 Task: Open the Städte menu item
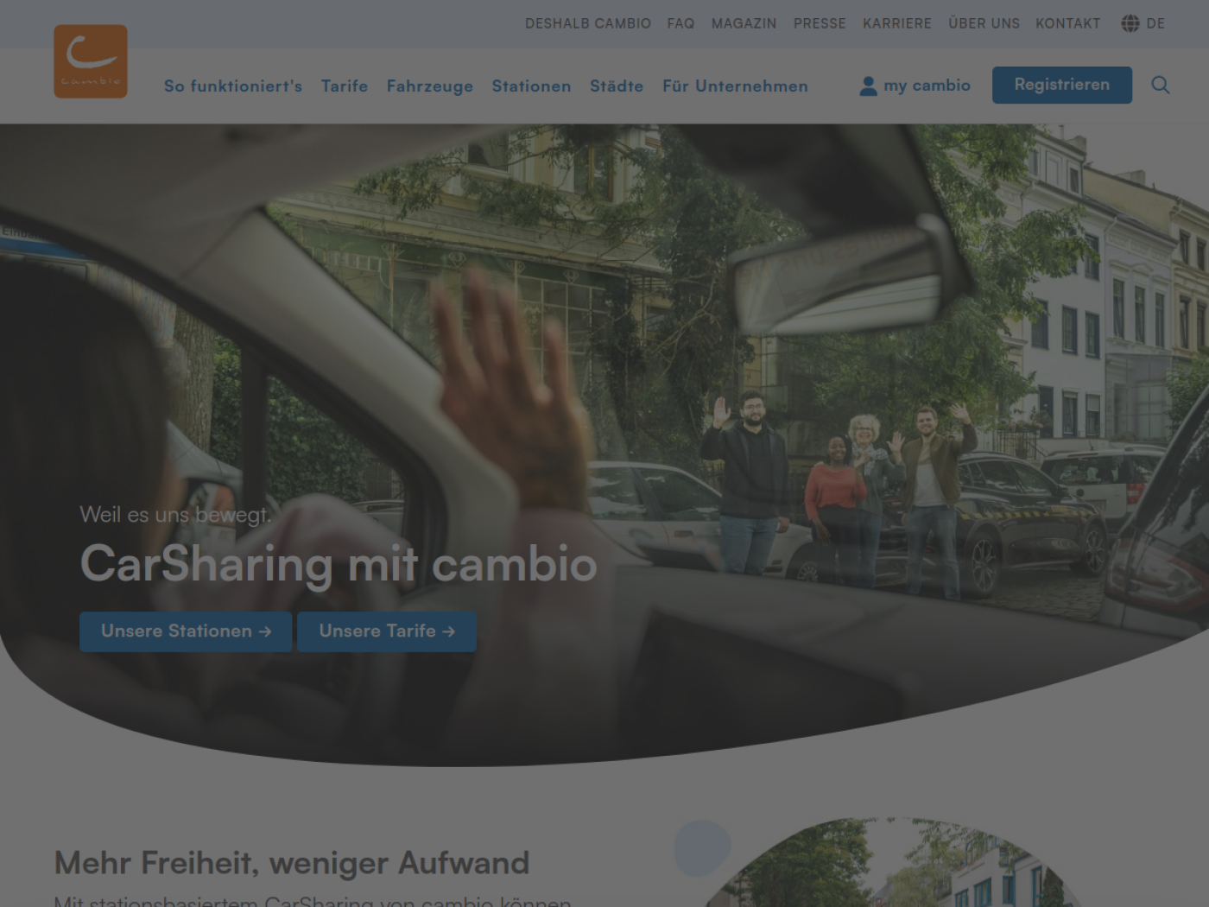coord(617,86)
